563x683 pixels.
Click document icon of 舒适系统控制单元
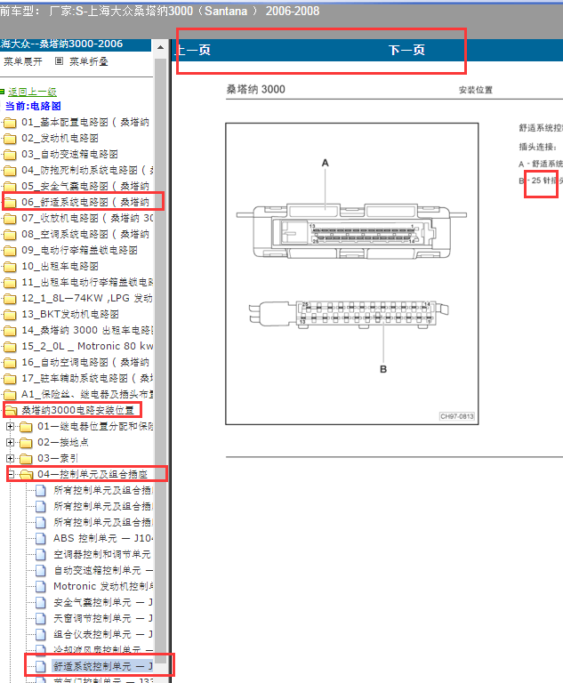pos(41,666)
